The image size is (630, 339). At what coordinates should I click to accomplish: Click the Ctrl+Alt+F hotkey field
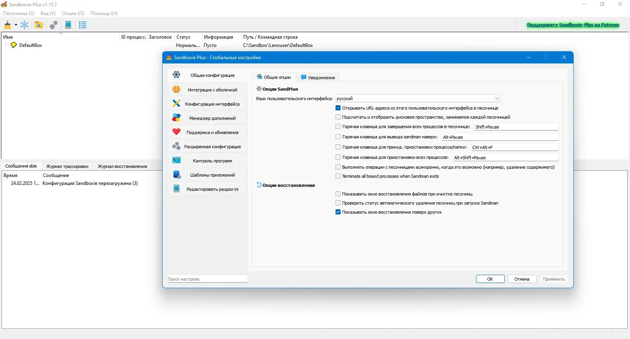(515, 147)
